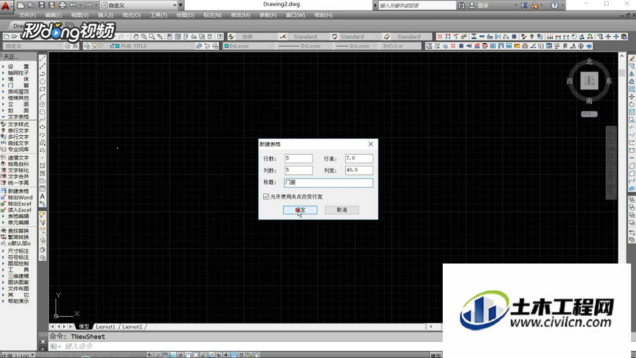This screenshot has width=636, height=358.
Task: Click the 确定 button in 新建表格 dialog
Action: coord(300,210)
